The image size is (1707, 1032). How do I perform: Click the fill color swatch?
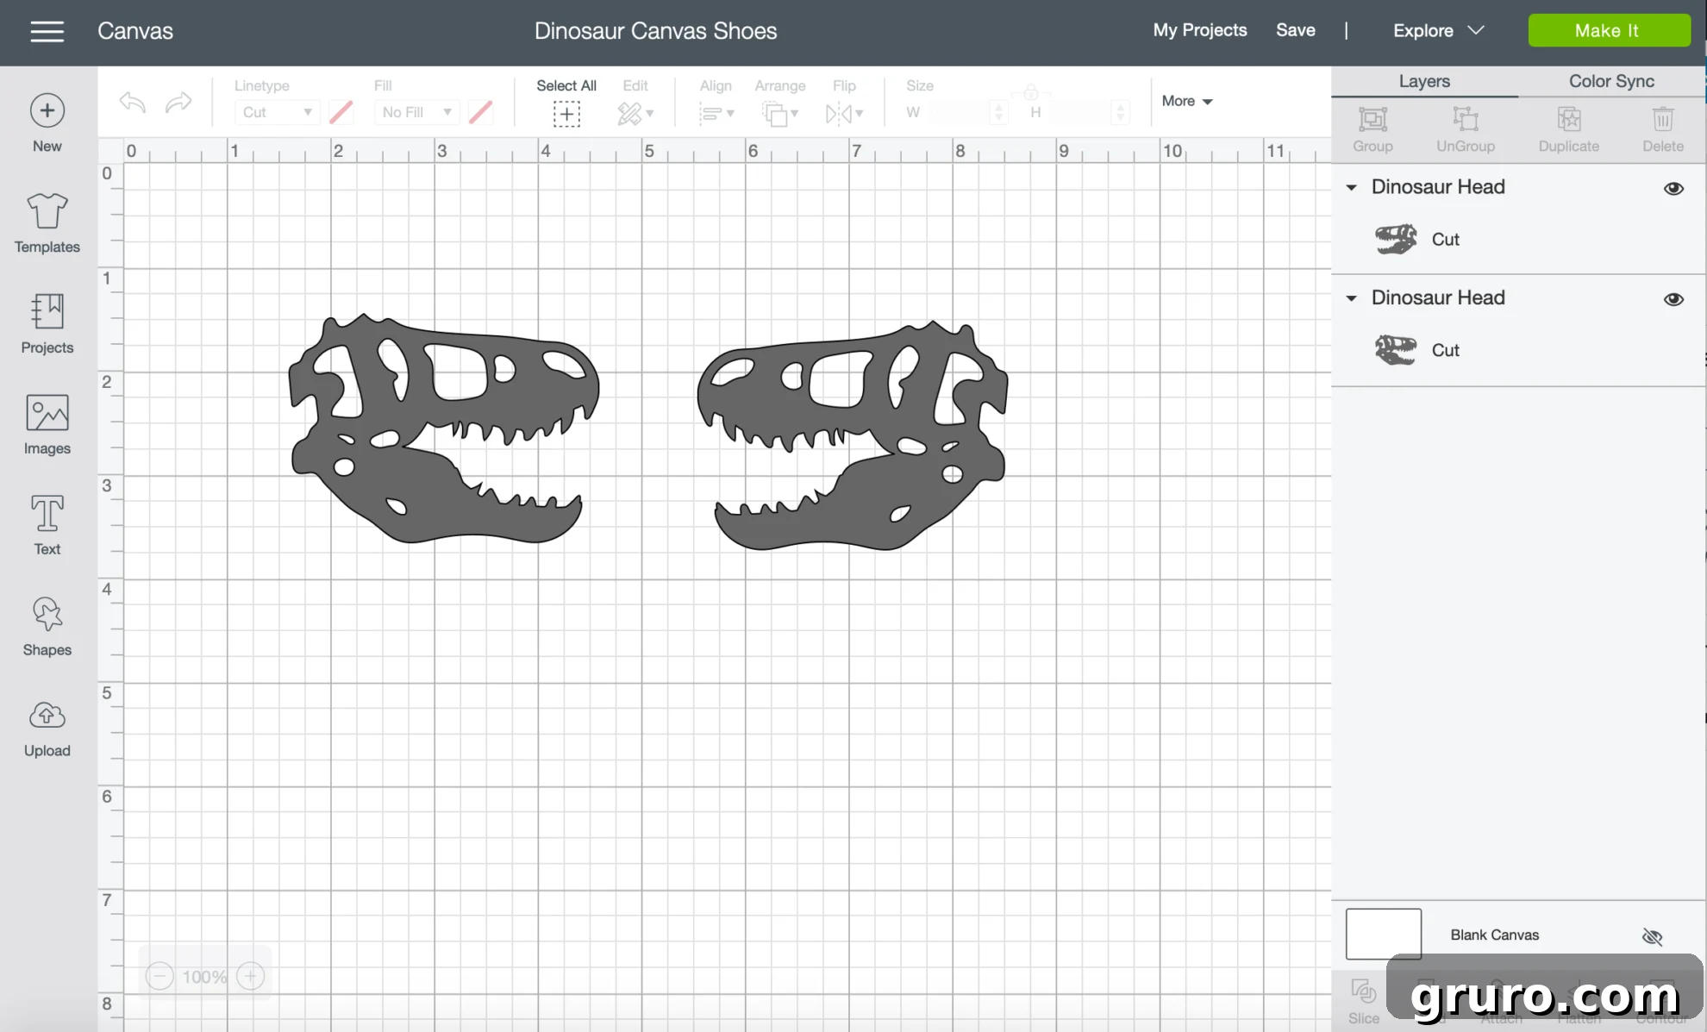click(480, 112)
